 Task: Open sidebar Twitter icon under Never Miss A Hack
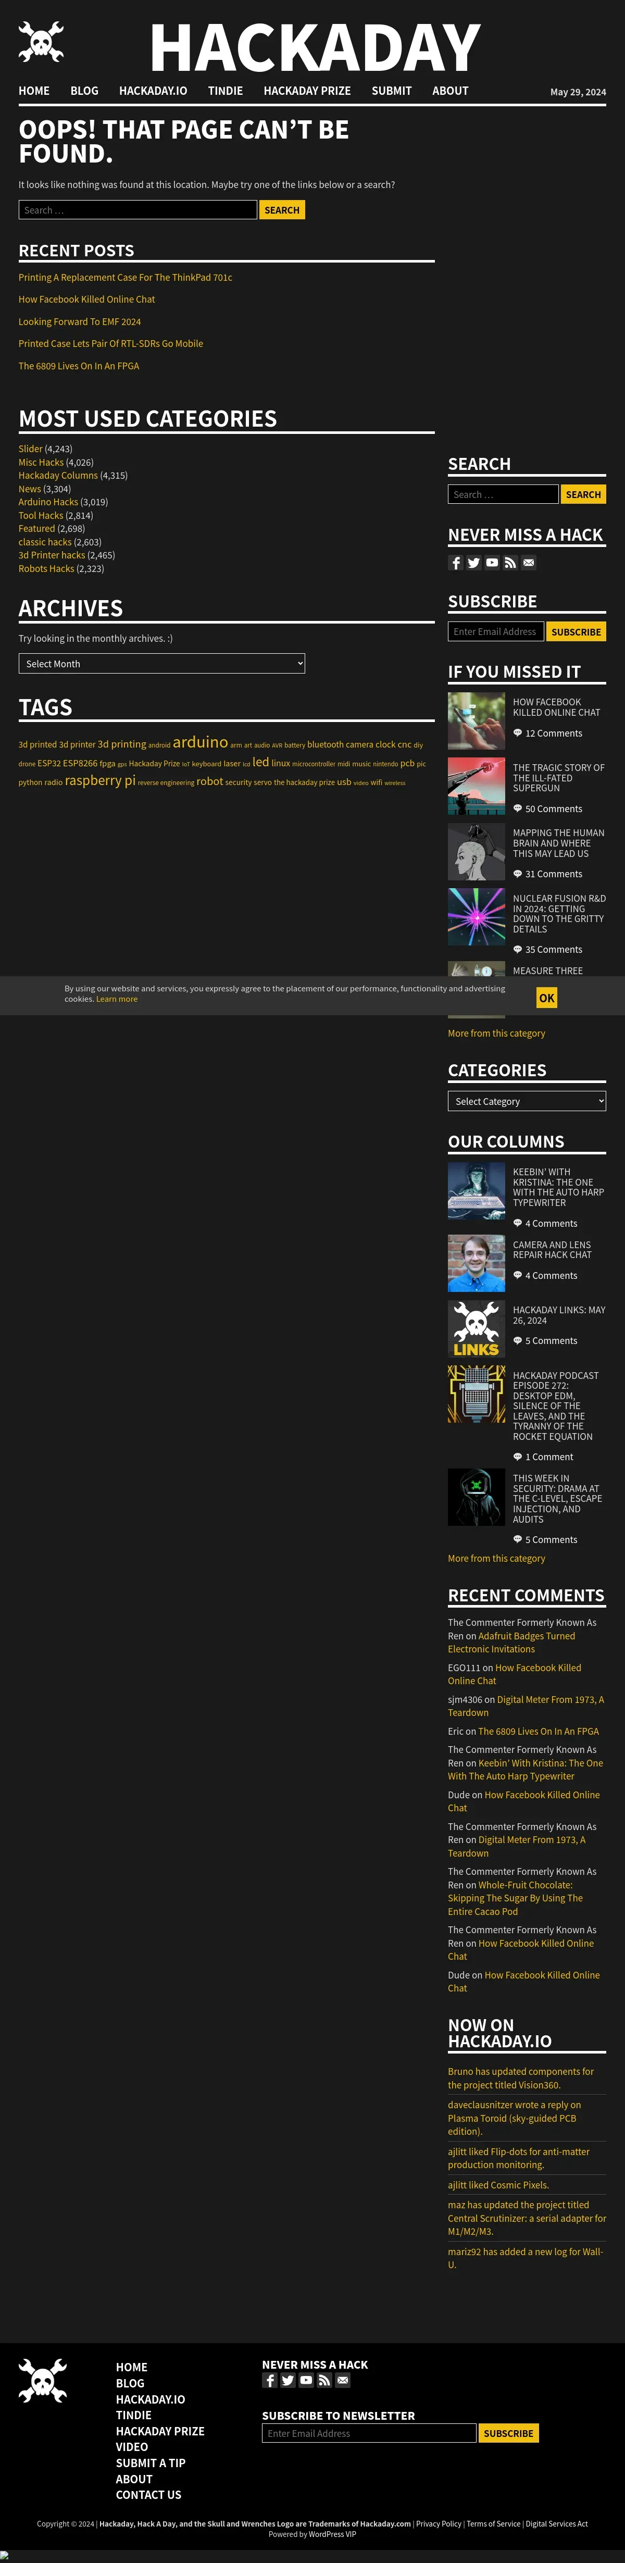(474, 563)
